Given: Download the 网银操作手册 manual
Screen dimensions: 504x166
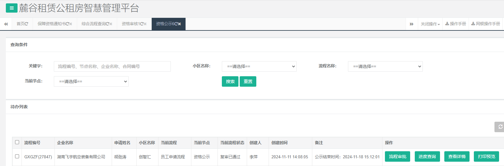Looking at the screenshot, I should coord(486,24).
